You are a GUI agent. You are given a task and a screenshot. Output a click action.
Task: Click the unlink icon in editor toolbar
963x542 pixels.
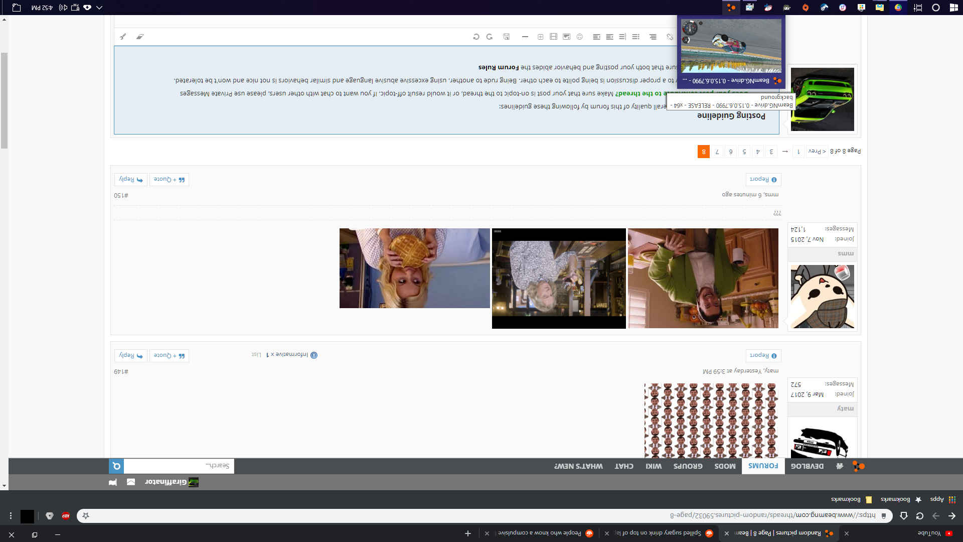pos(670,37)
